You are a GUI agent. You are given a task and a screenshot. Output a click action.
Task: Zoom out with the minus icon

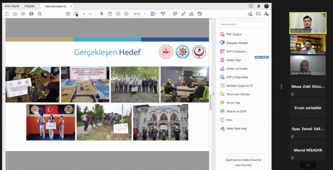point(118,14)
